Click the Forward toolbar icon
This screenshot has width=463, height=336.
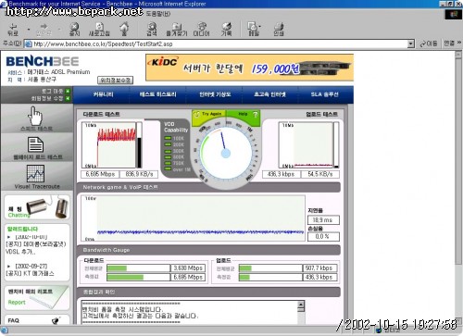coord(44,30)
